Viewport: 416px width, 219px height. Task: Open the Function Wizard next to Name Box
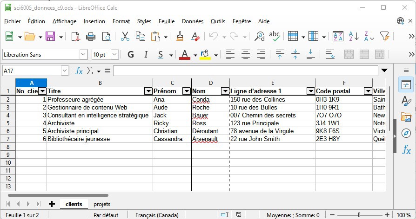point(79,71)
